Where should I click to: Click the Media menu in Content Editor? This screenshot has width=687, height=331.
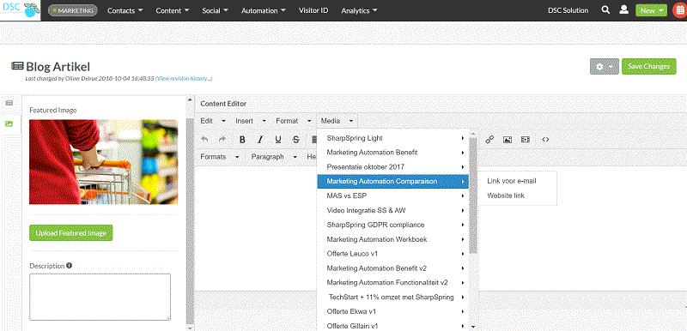pyautogui.click(x=337, y=121)
